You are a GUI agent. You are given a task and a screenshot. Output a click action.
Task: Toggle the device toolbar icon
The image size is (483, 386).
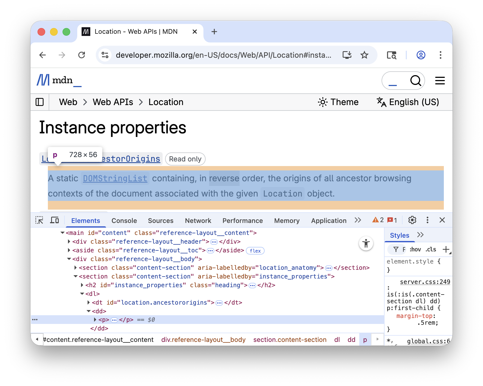[x=54, y=220]
